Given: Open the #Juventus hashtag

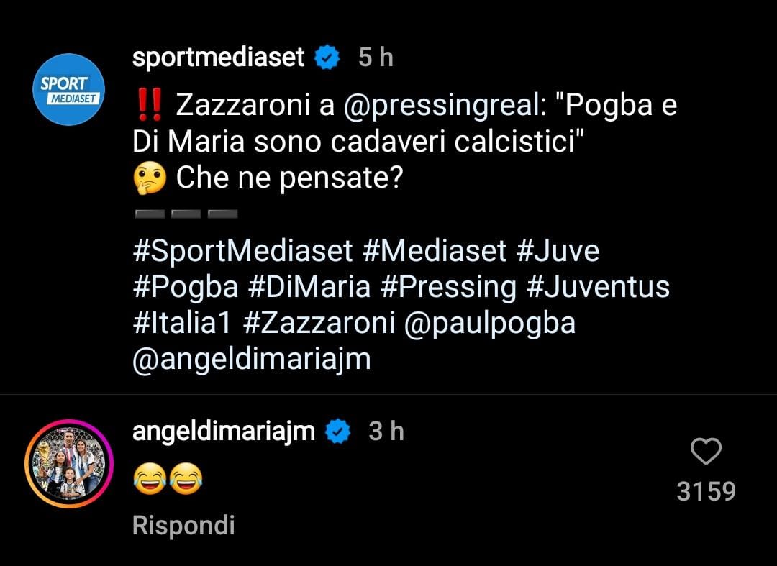Looking at the screenshot, I should (598, 287).
